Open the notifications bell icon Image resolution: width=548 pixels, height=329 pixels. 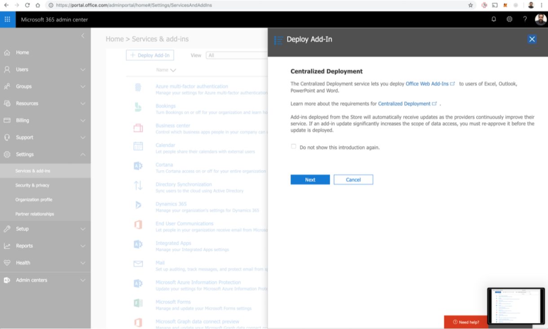tap(494, 19)
